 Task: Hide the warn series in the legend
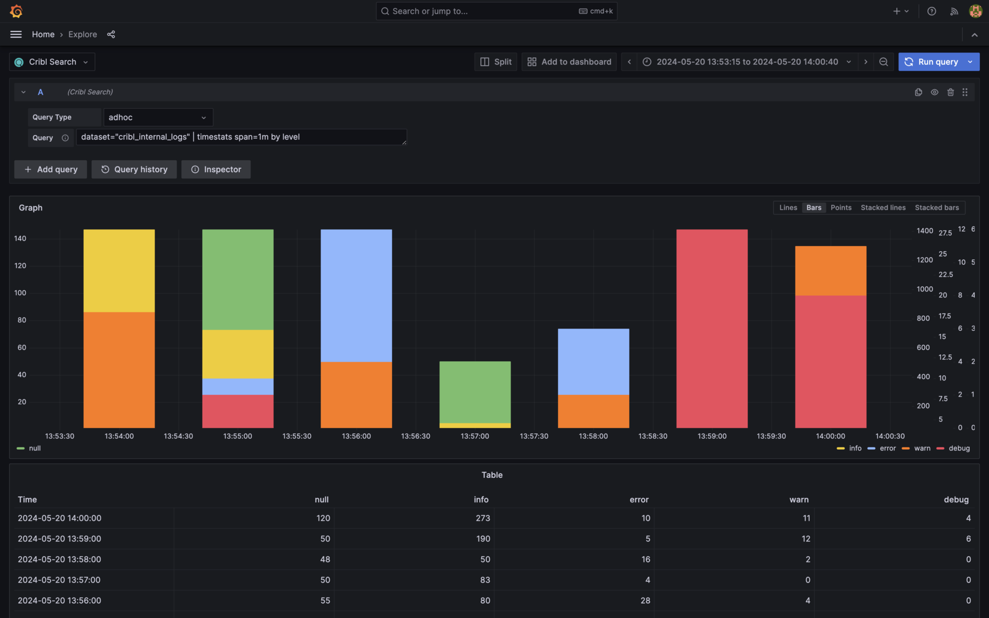[922, 449]
